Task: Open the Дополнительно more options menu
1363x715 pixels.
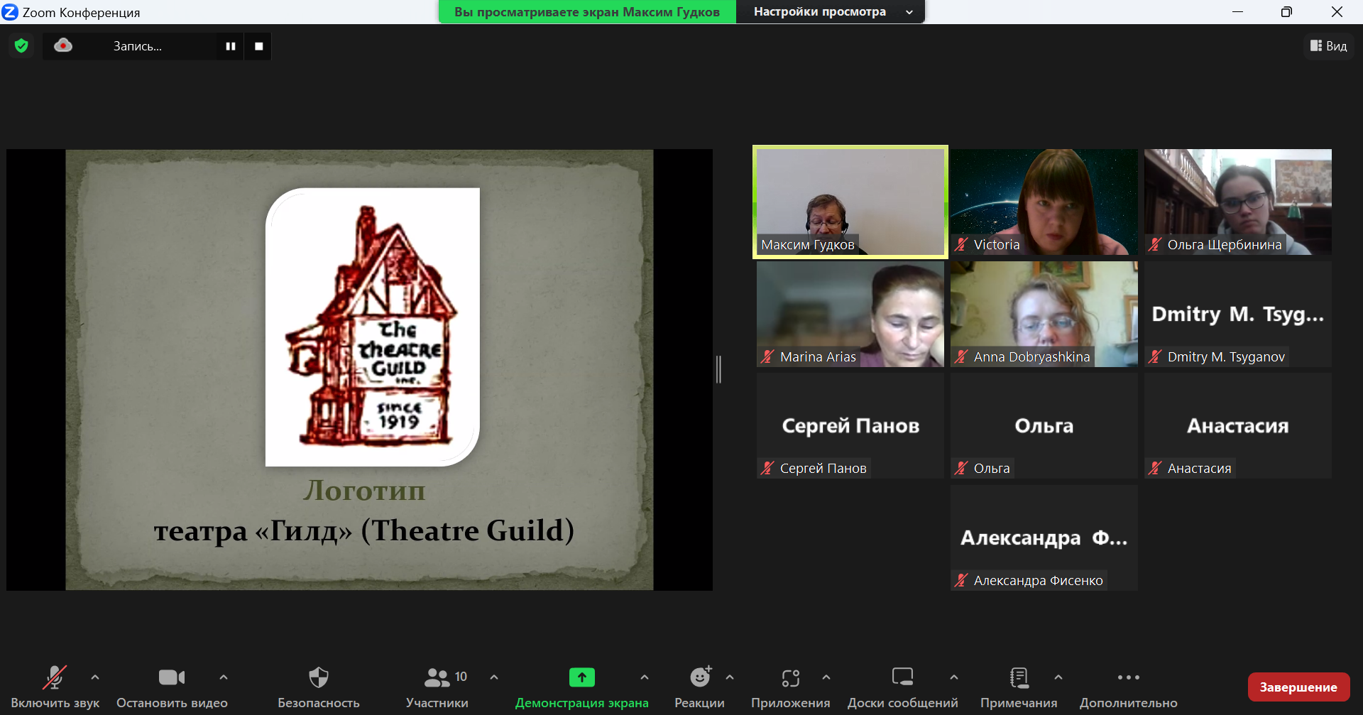Action: click(x=1129, y=686)
